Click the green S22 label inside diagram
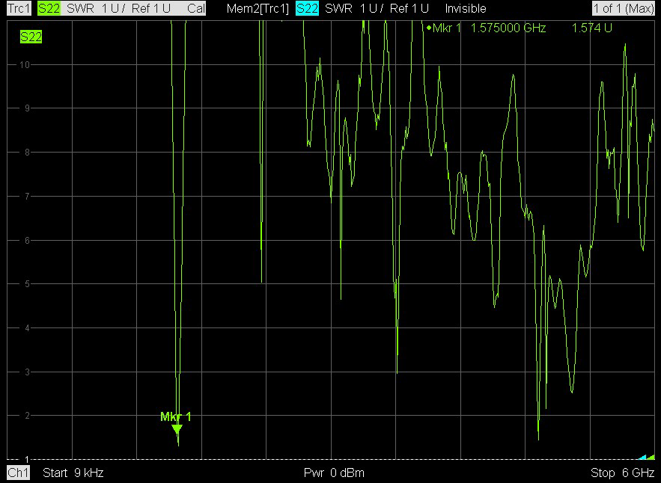The image size is (661, 483). pyautogui.click(x=31, y=37)
